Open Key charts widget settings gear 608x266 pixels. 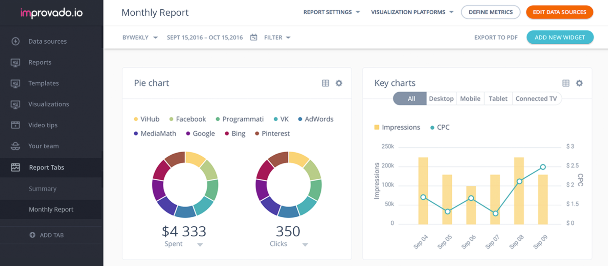point(579,83)
